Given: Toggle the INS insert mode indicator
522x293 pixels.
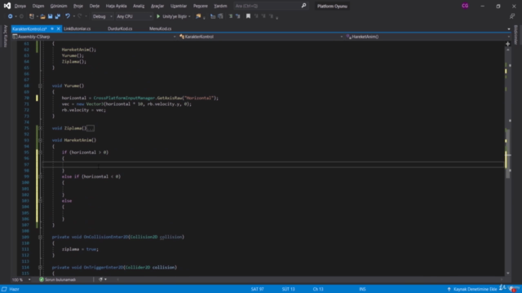Looking at the screenshot, I should pyautogui.click(x=362, y=290).
